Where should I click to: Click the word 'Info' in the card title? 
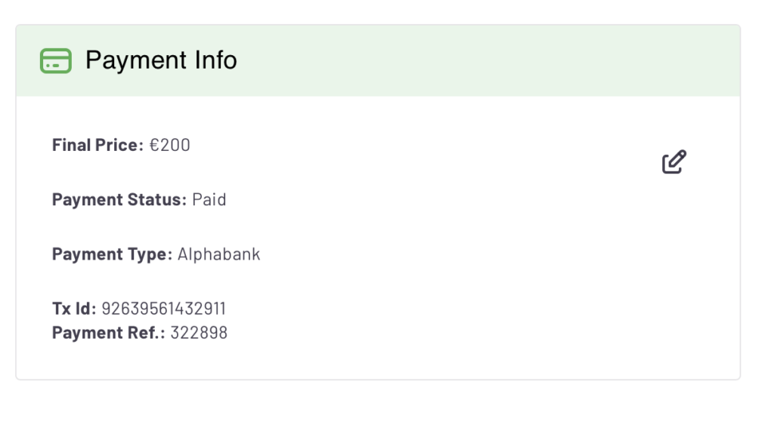(215, 60)
